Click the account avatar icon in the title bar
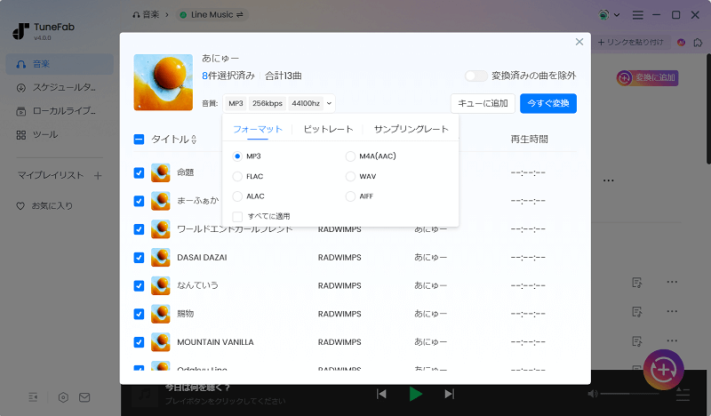Image resolution: width=711 pixels, height=416 pixels. [x=603, y=15]
